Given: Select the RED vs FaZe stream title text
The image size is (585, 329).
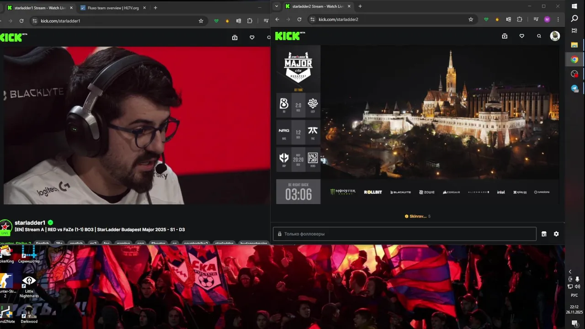Looking at the screenshot, I should pos(100,229).
